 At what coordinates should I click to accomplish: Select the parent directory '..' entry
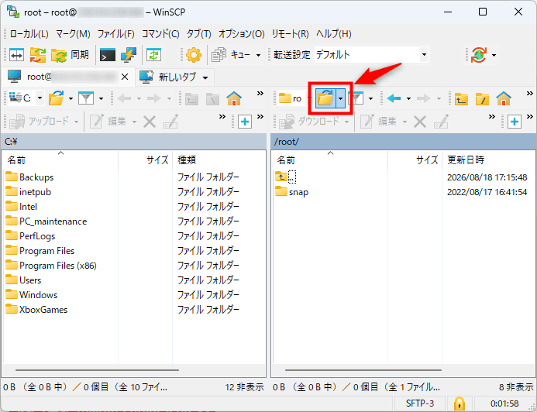286,177
